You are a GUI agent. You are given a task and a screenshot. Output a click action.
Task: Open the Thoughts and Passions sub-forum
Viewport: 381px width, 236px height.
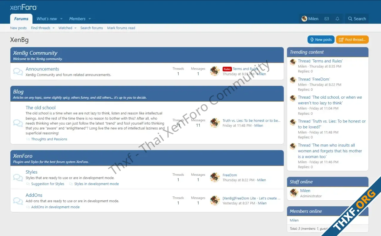[49, 139]
